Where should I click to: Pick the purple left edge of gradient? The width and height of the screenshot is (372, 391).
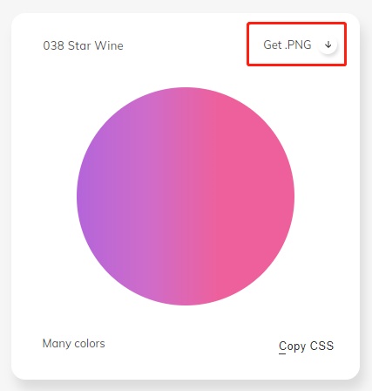83,196
